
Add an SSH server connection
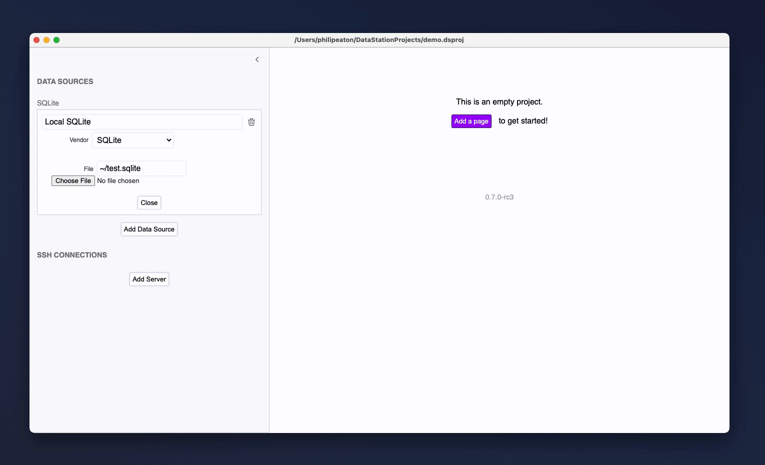click(x=149, y=279)
